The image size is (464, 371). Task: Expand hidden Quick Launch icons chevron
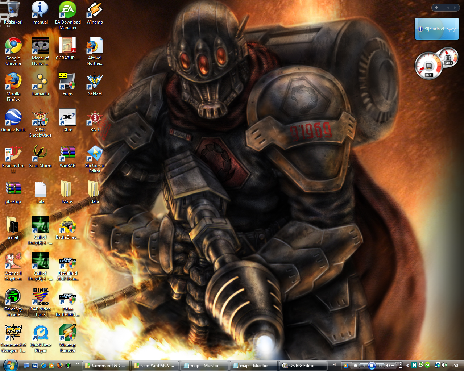[x=77, y=364]
